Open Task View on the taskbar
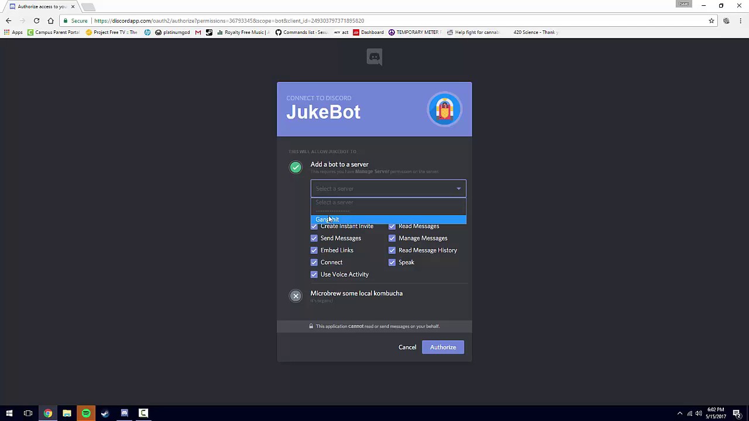Screen dimensions: 749x421 coord(28,413)
